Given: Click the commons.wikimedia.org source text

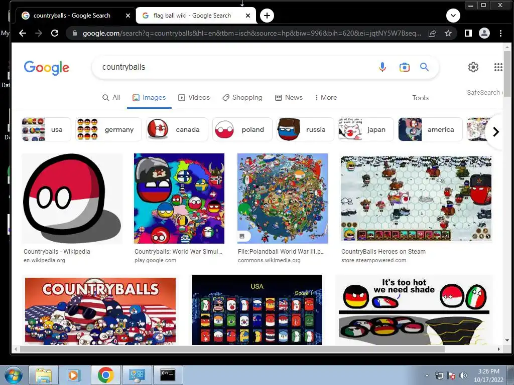Looking at the screenshot, I should point(269,260).
